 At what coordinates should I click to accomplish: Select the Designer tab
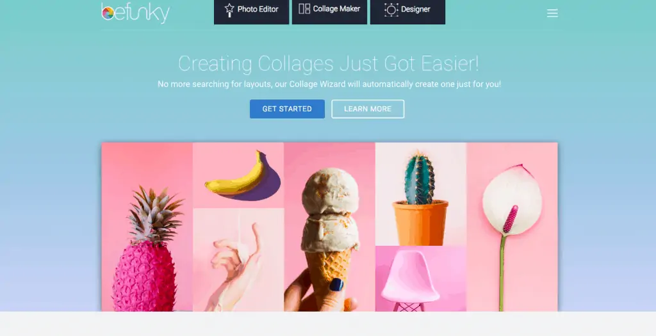(x=407, y=12)
